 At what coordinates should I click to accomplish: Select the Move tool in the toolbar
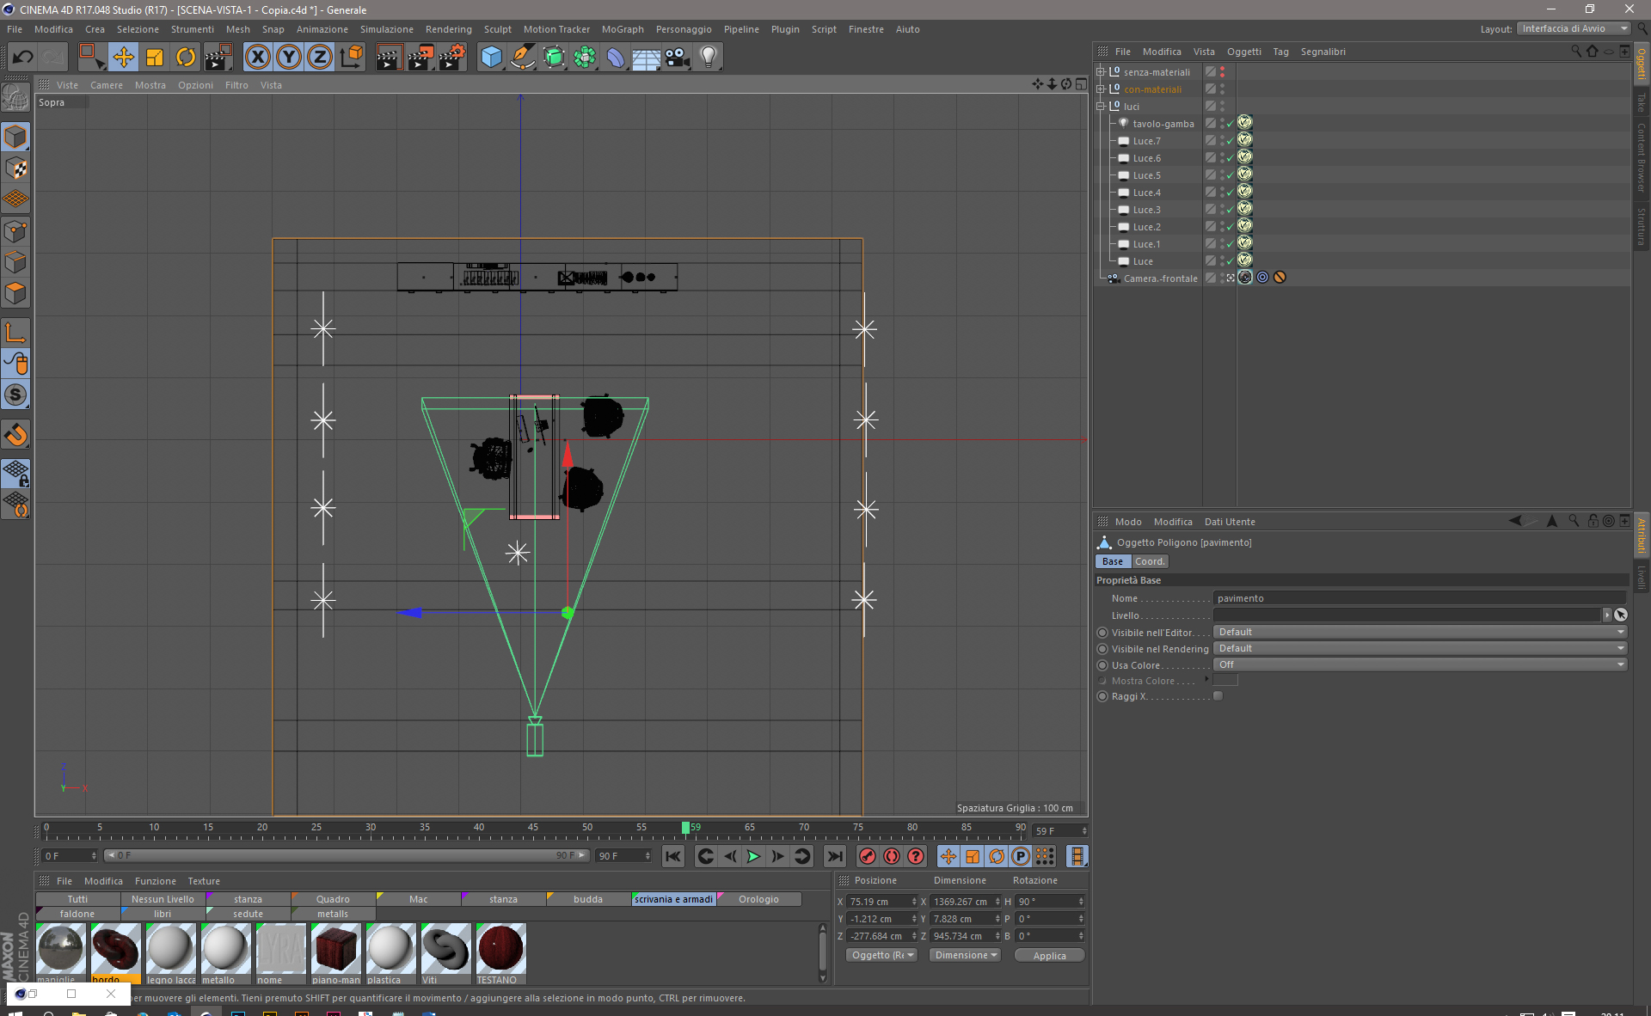(123, 58)
